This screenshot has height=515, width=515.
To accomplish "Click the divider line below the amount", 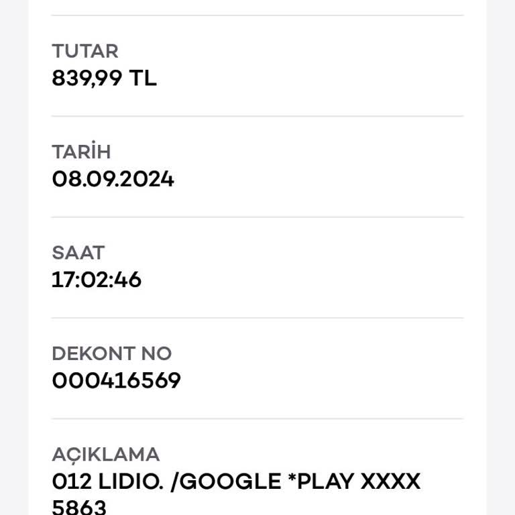I will tap(257, 116).
